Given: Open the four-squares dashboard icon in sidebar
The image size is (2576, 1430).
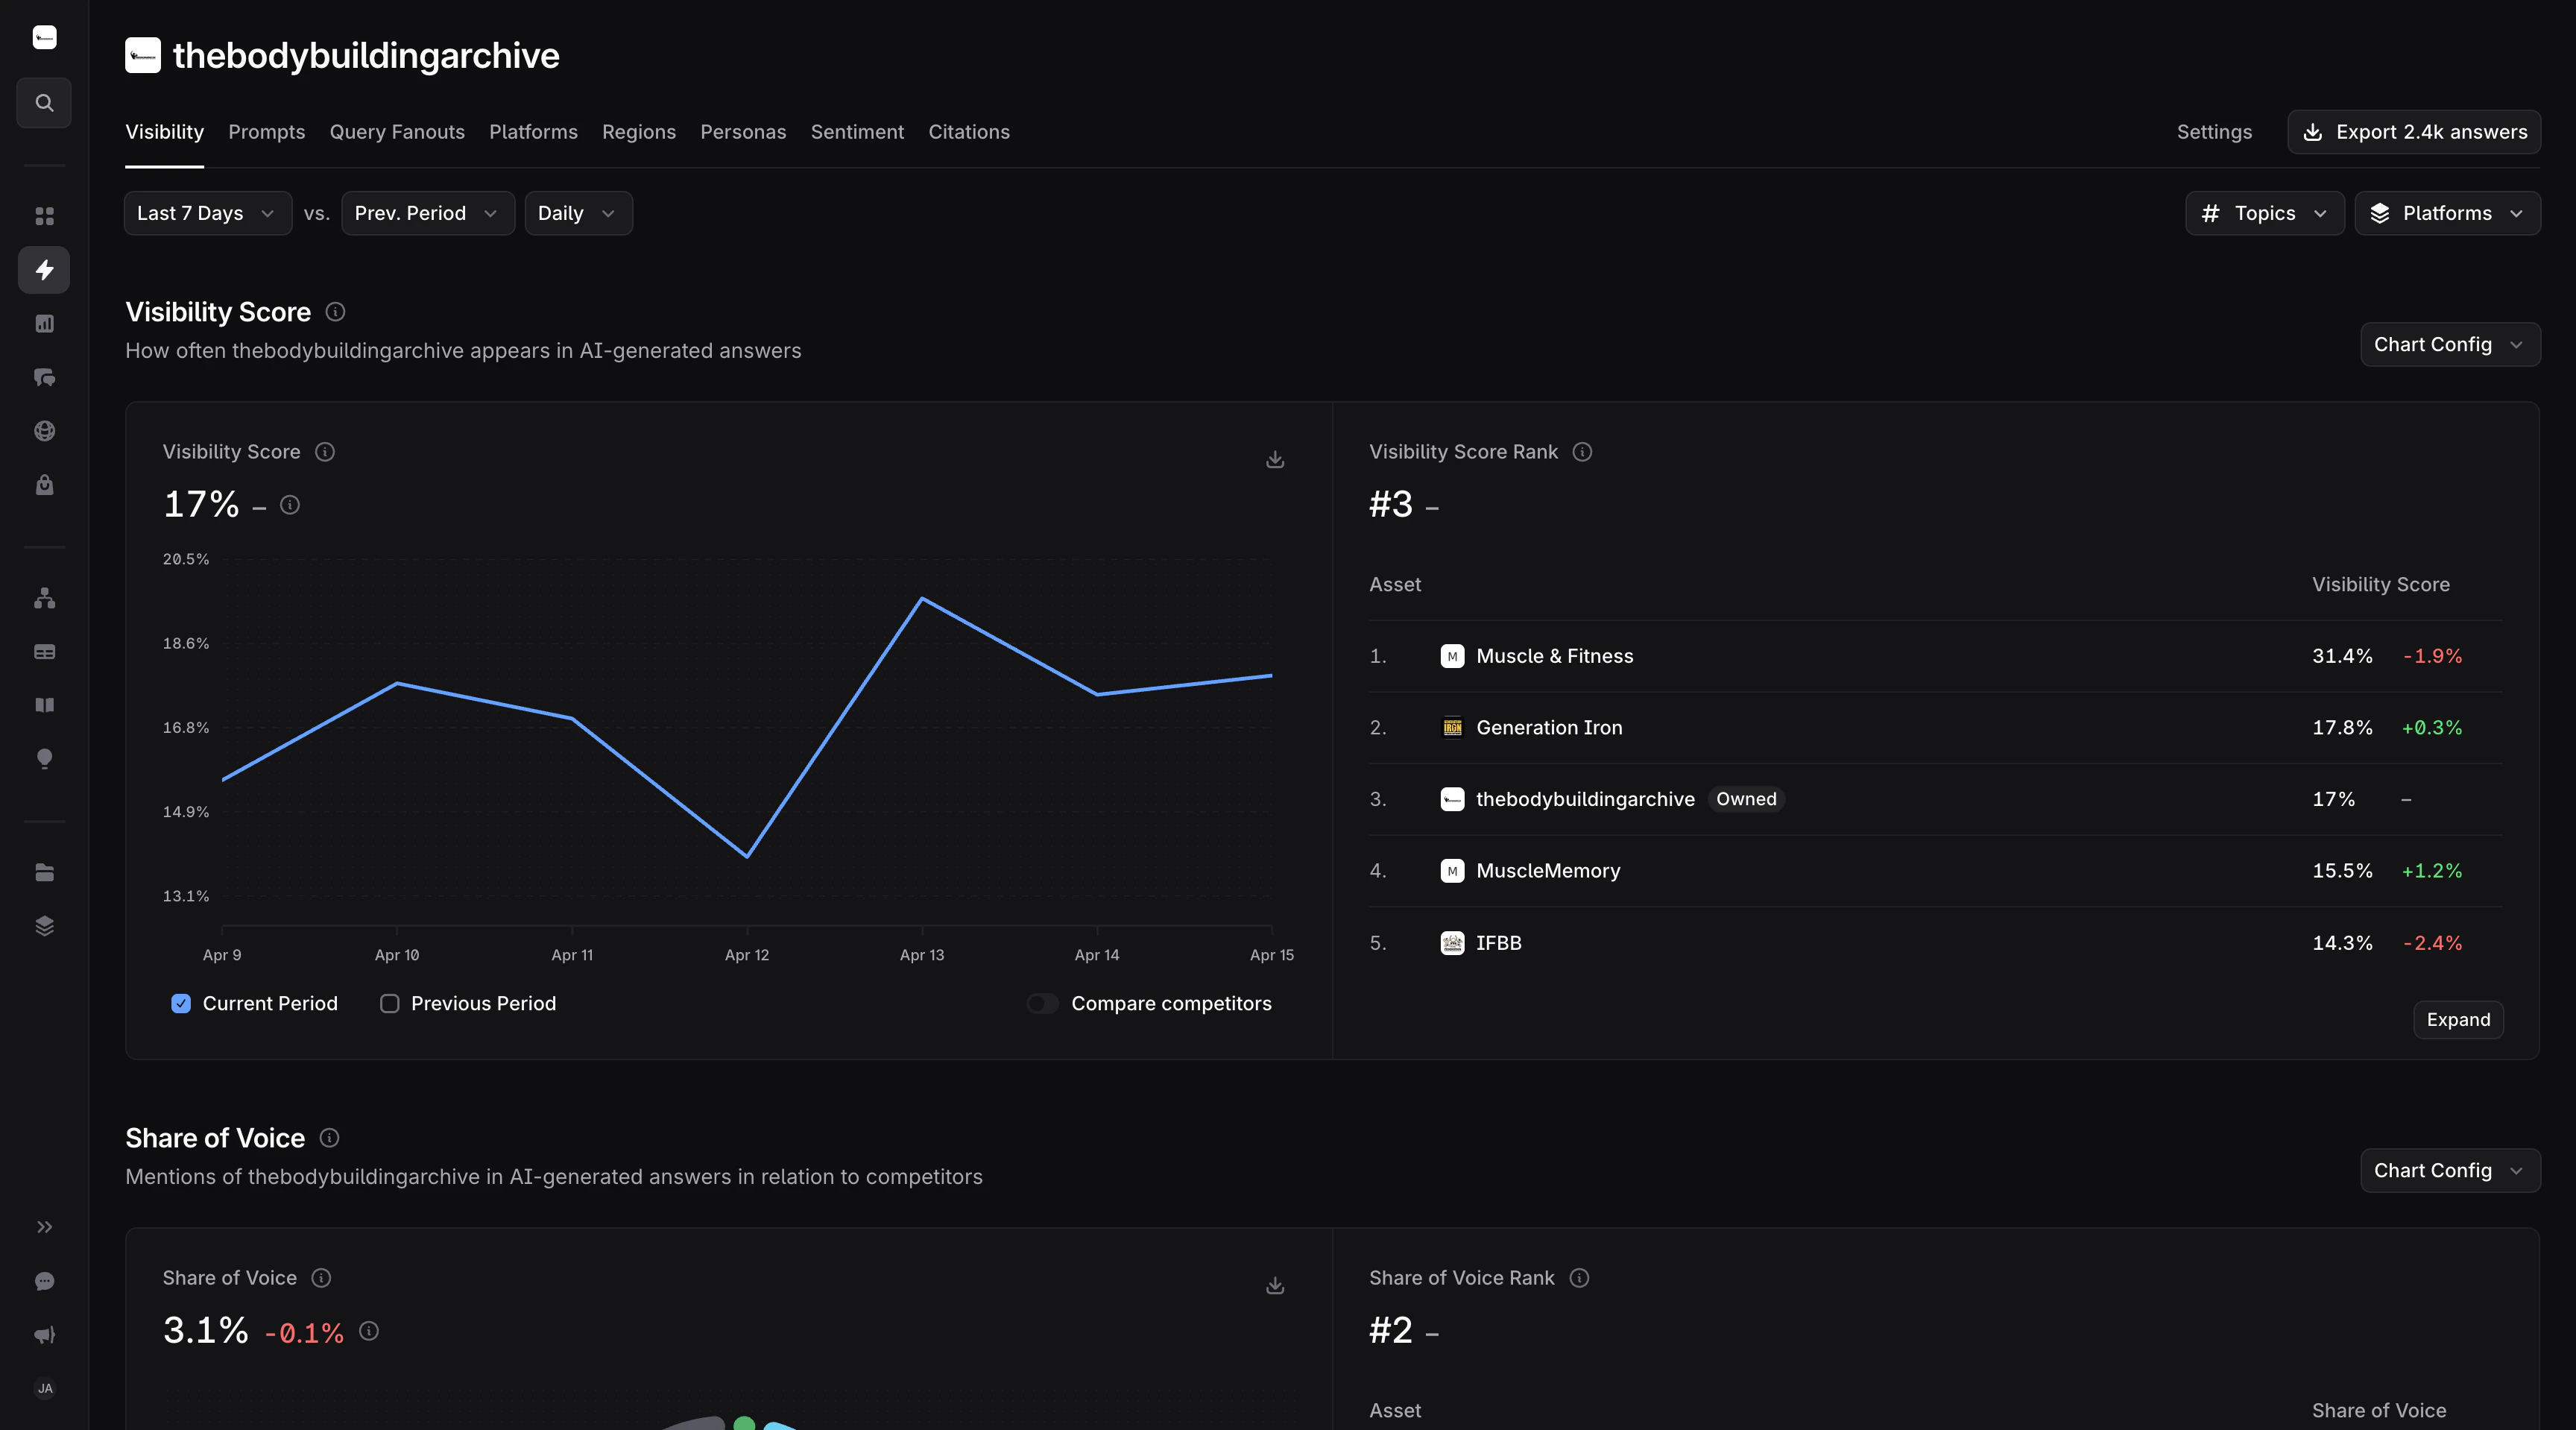Looking at the screenshot, I should click(44, 216).
